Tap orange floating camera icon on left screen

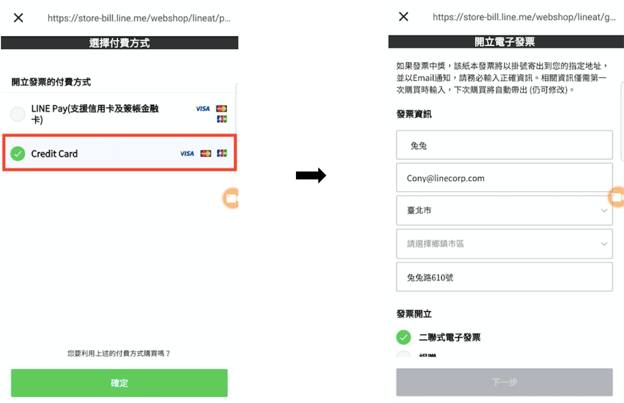231,198
